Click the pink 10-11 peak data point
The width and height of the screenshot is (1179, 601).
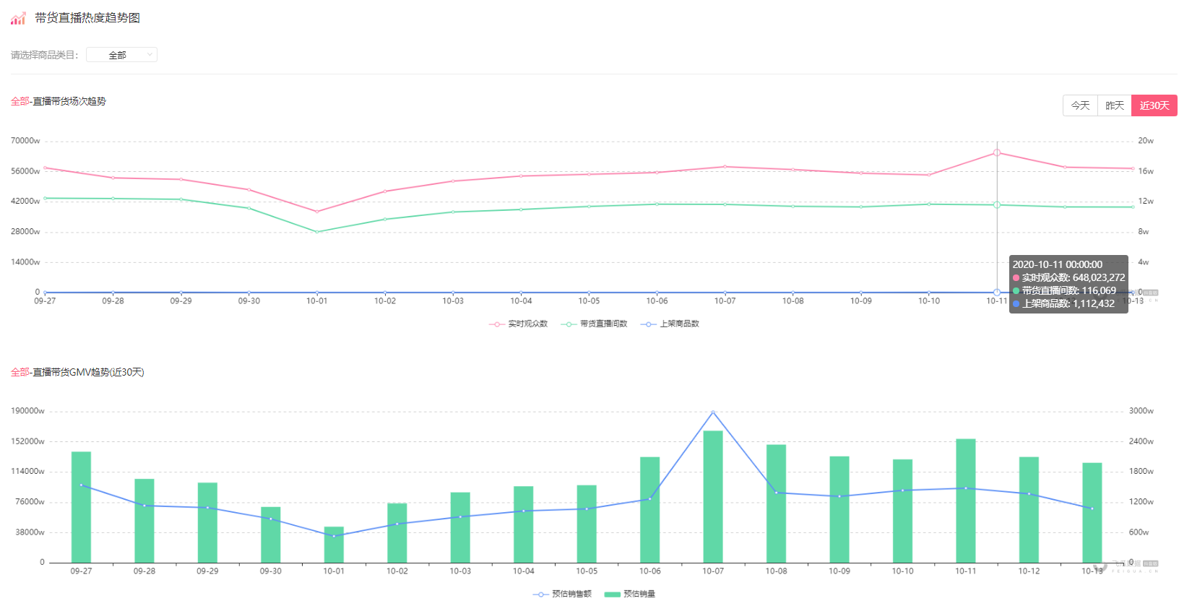(x=997, y=152)
